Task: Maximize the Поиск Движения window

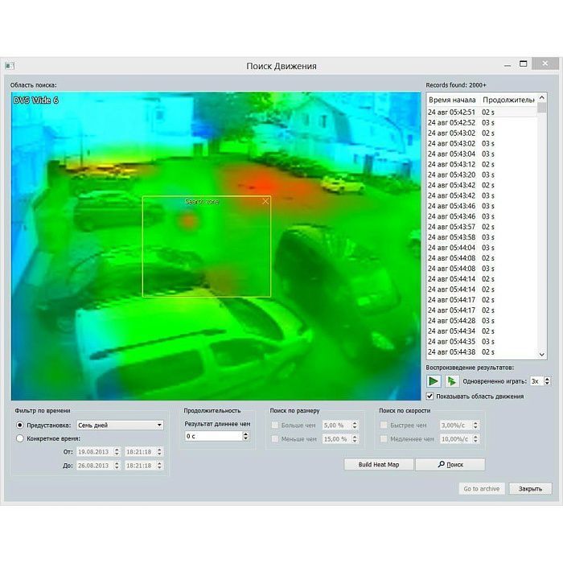Action: [x=524, y=64]
